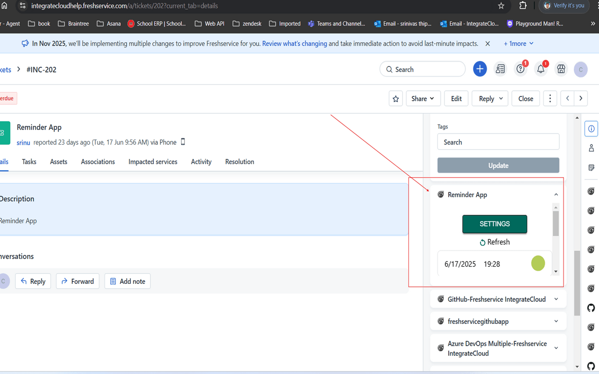Switch to the Assets tab
599x374 pixels.
[x=59, y=161]
